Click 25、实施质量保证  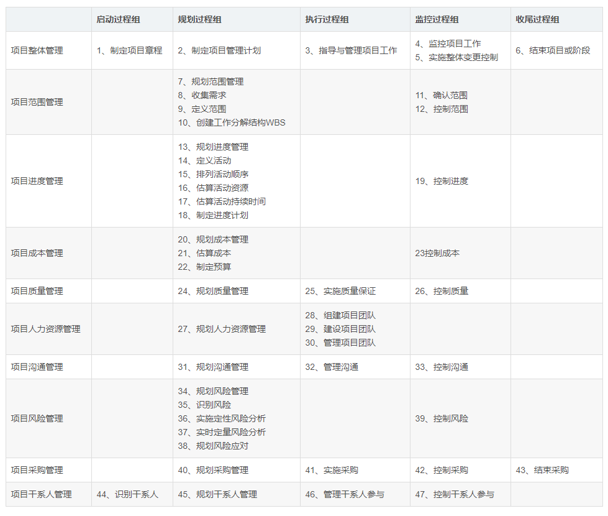point(340,291)
